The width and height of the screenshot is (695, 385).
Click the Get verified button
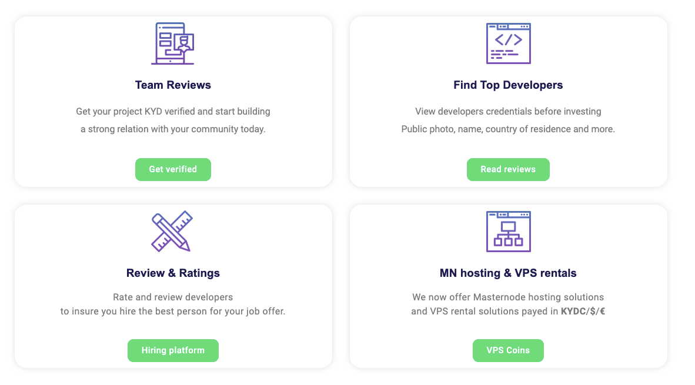point(173,169)
